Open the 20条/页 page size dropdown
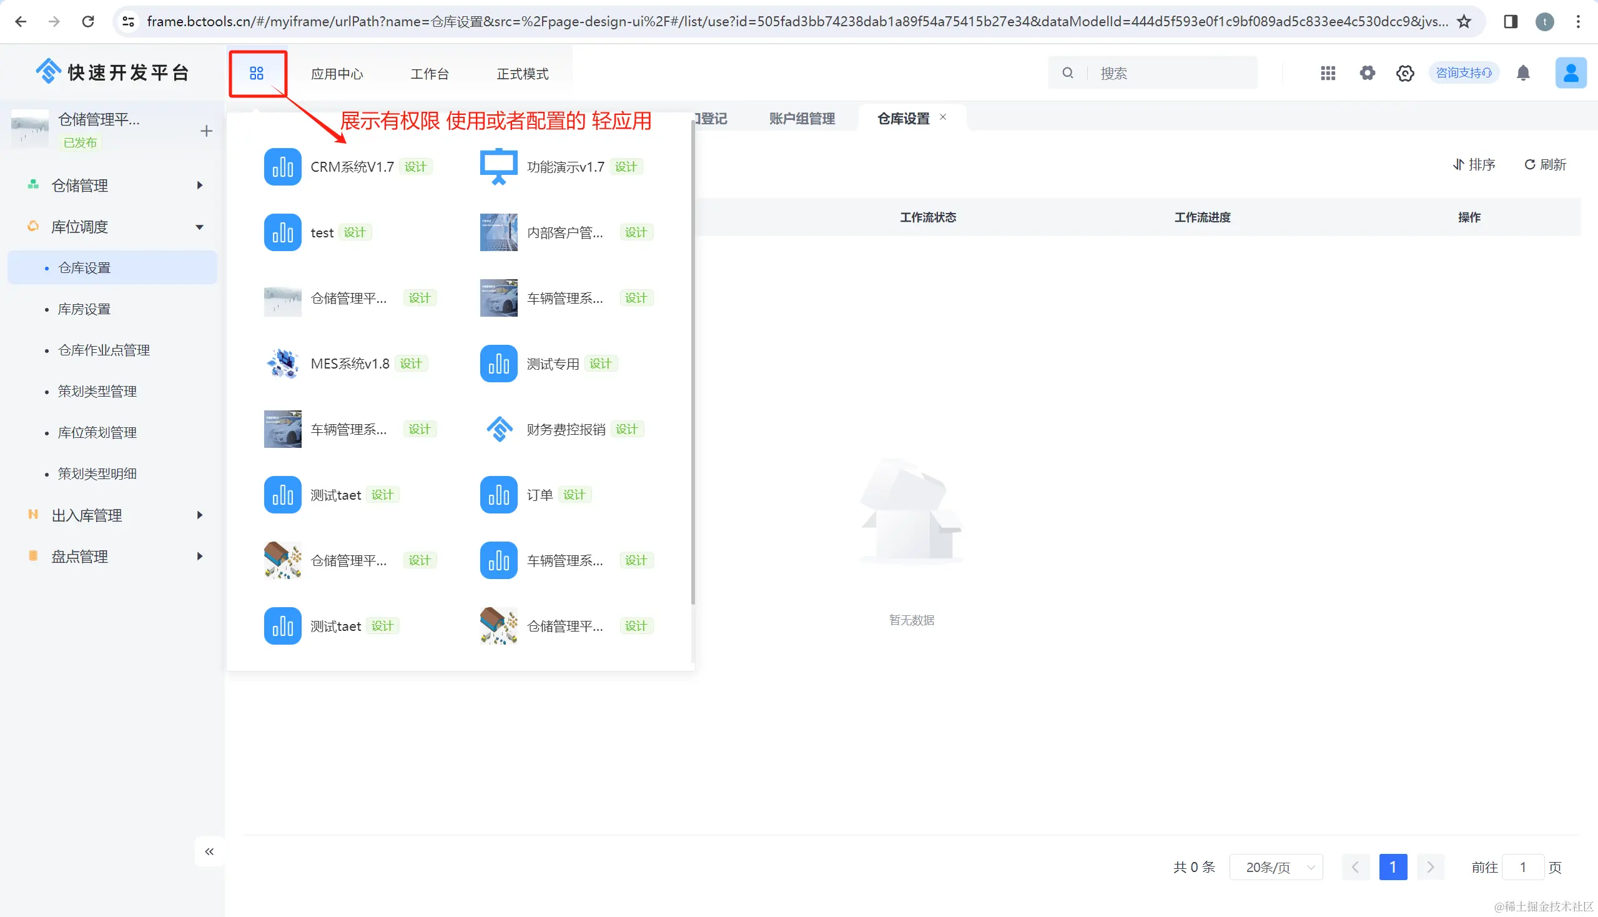The height and width of the screenshot is (917, 1598). (1276, 867)
